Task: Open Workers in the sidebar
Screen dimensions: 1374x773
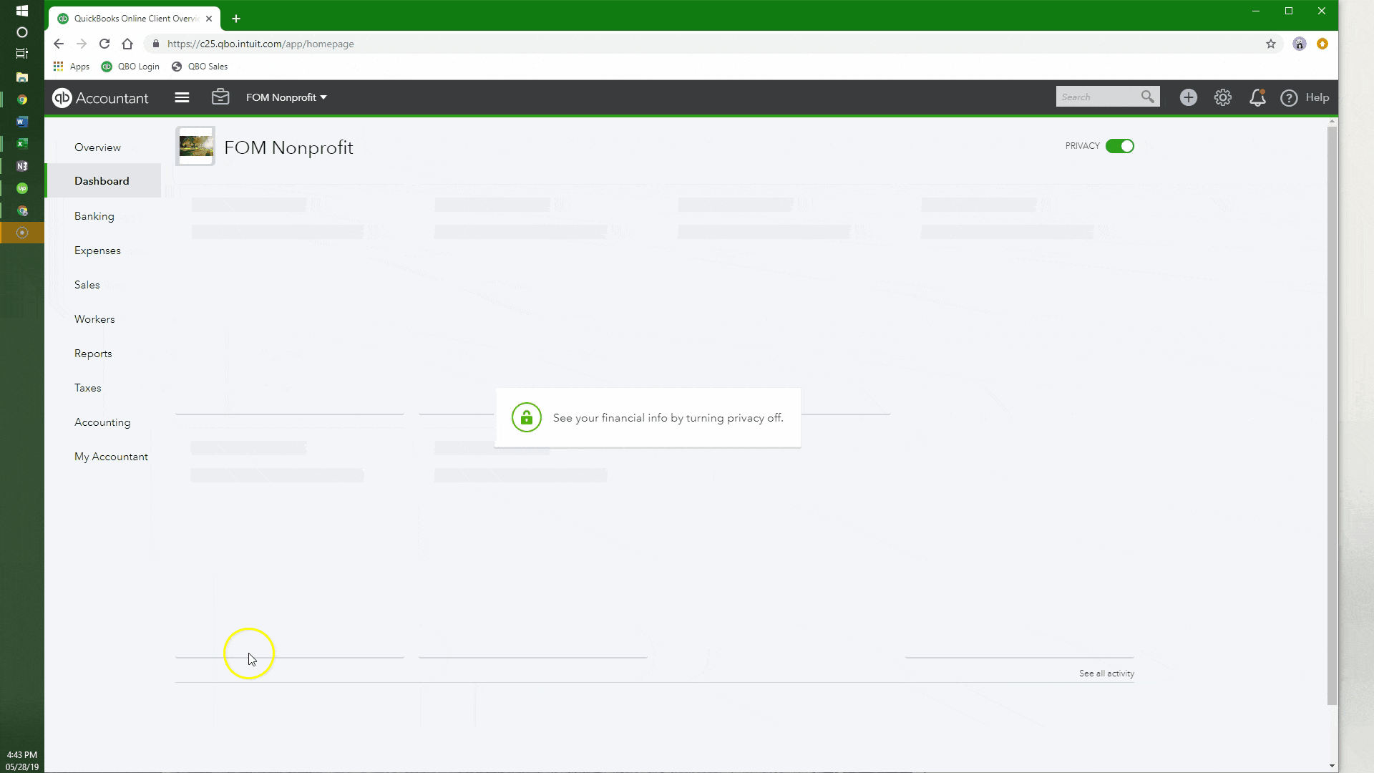Action: point(94,319)
